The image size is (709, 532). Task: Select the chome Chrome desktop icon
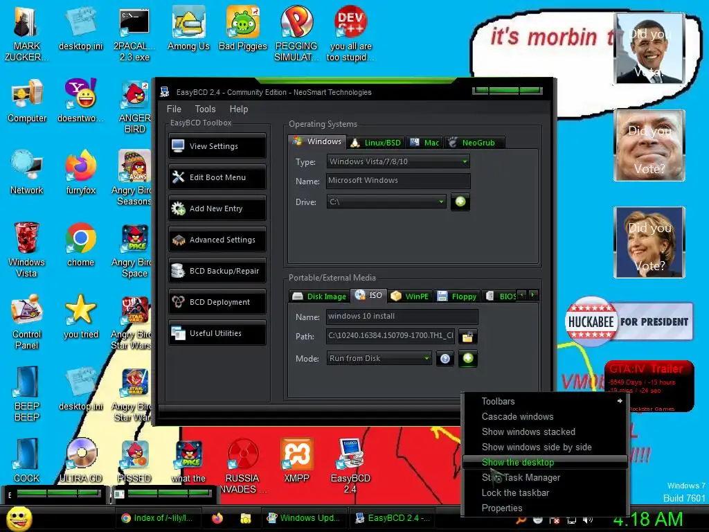point(81,245)
